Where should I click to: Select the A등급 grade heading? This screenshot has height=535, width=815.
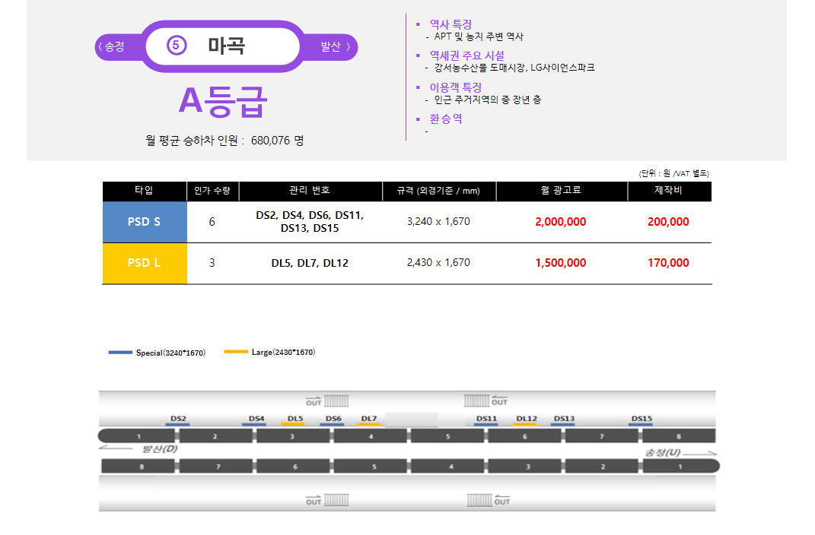coord(222,101)
